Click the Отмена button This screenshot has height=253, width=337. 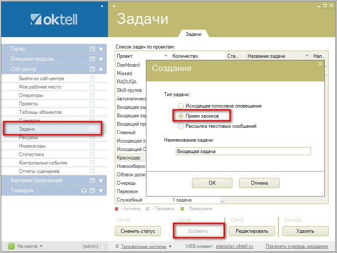[259, 183]
